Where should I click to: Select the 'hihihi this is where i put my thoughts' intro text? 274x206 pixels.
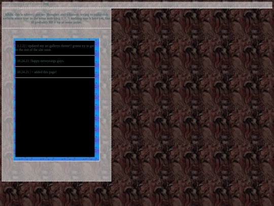click(x=56, y=18)
